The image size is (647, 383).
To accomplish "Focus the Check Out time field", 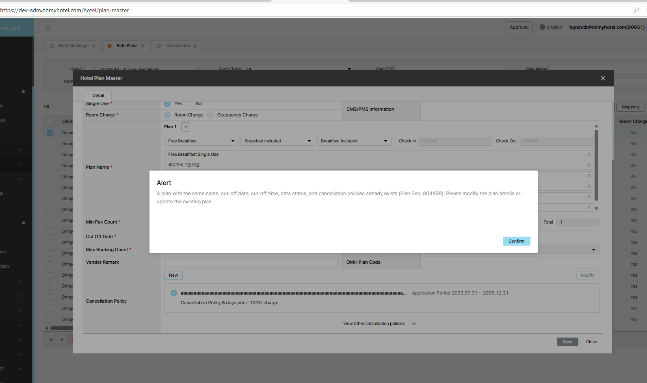I will [556, 141].
